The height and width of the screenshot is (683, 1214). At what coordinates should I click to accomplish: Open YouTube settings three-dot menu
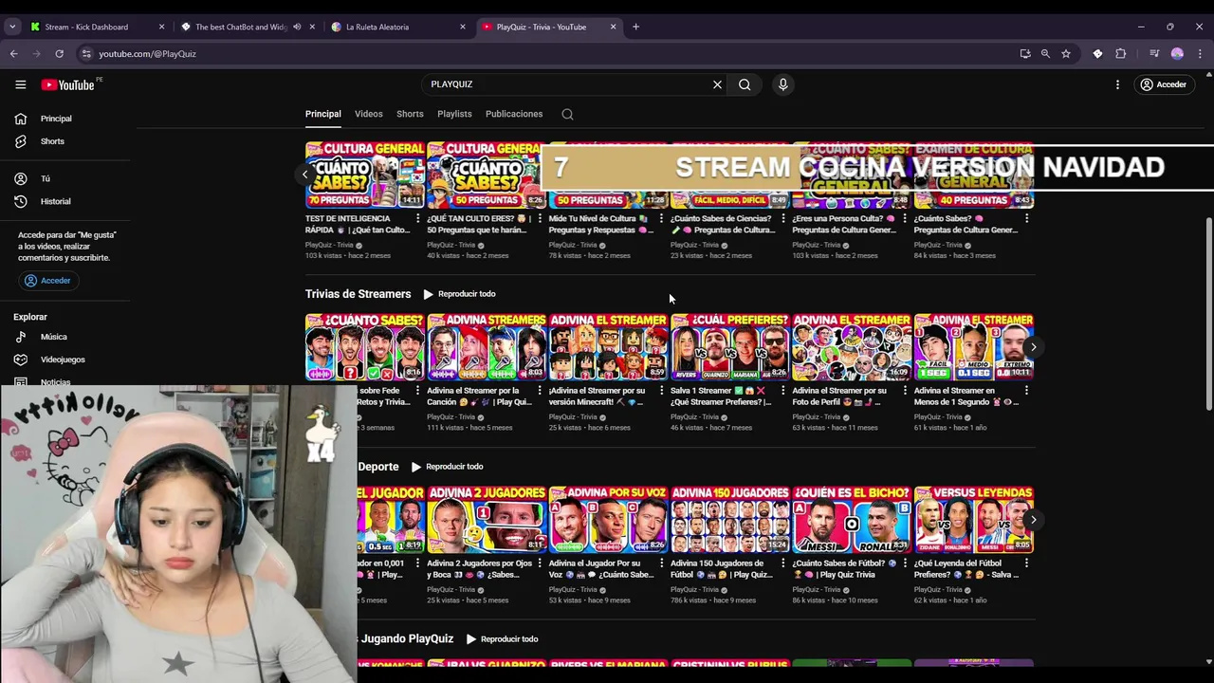point(1117,84)
